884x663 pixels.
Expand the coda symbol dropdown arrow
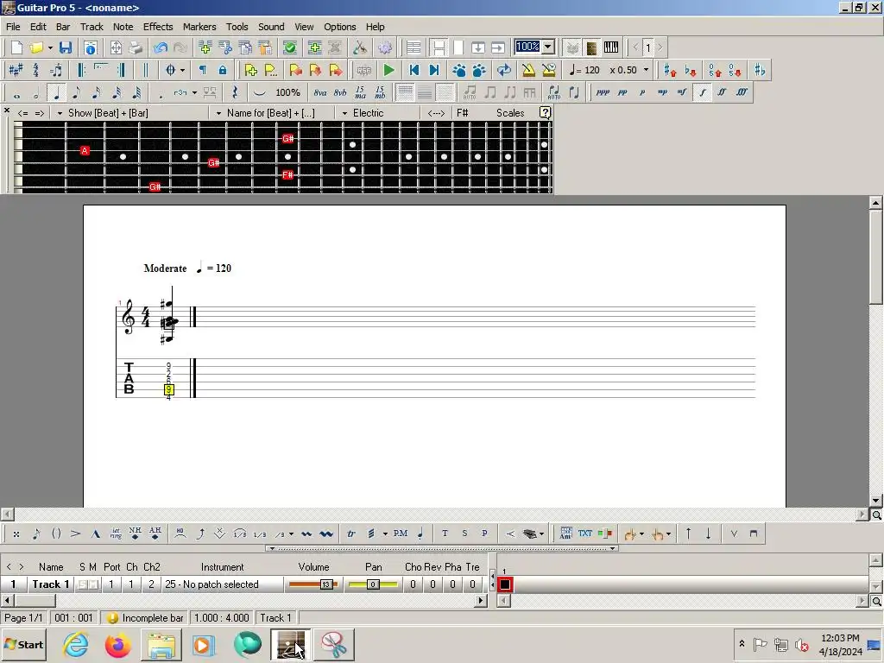tap(182, 71)
